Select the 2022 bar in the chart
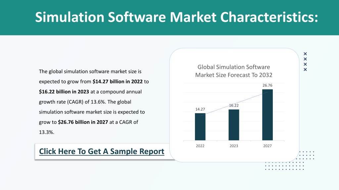 pos(200,127)
